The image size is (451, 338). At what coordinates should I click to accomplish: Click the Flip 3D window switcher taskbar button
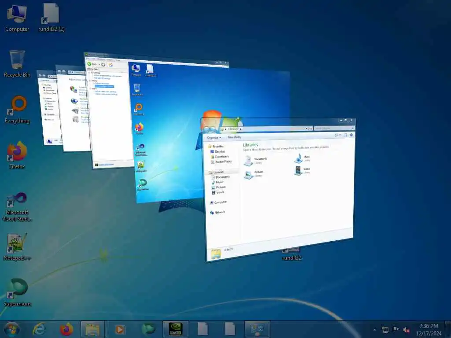pyautogui.click(x=257, y=329)
